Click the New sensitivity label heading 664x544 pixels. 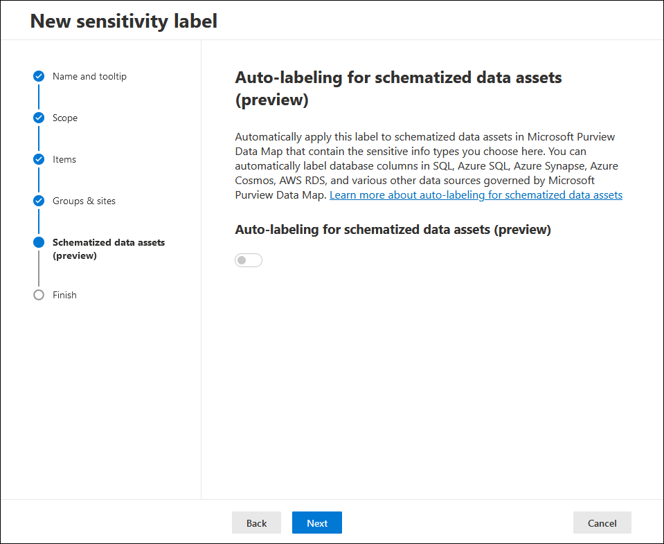tap(124, 21)
